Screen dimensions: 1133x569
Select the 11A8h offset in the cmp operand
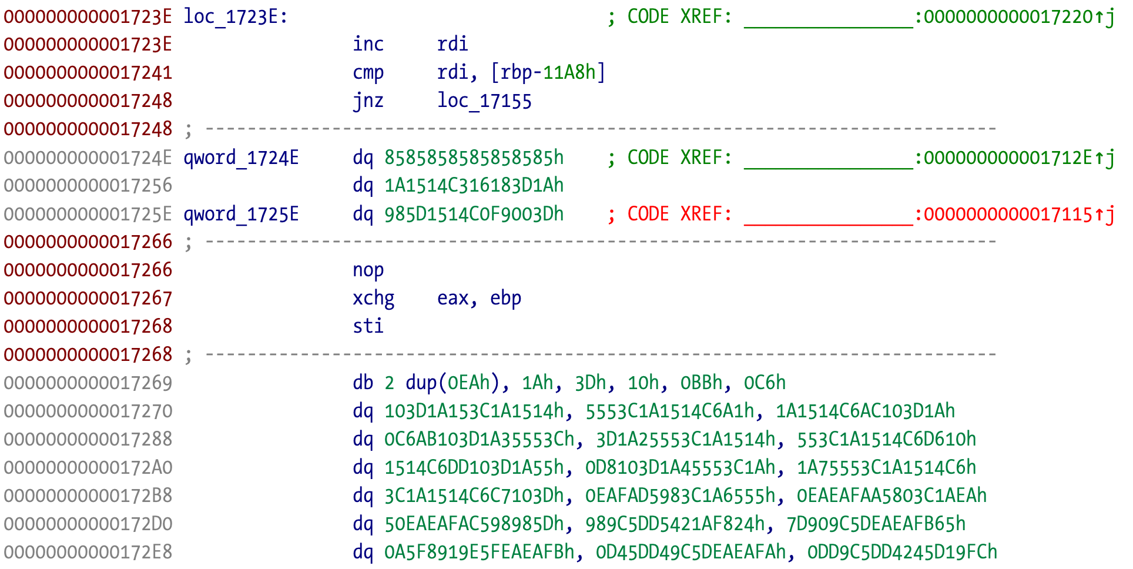pos(569,72)
